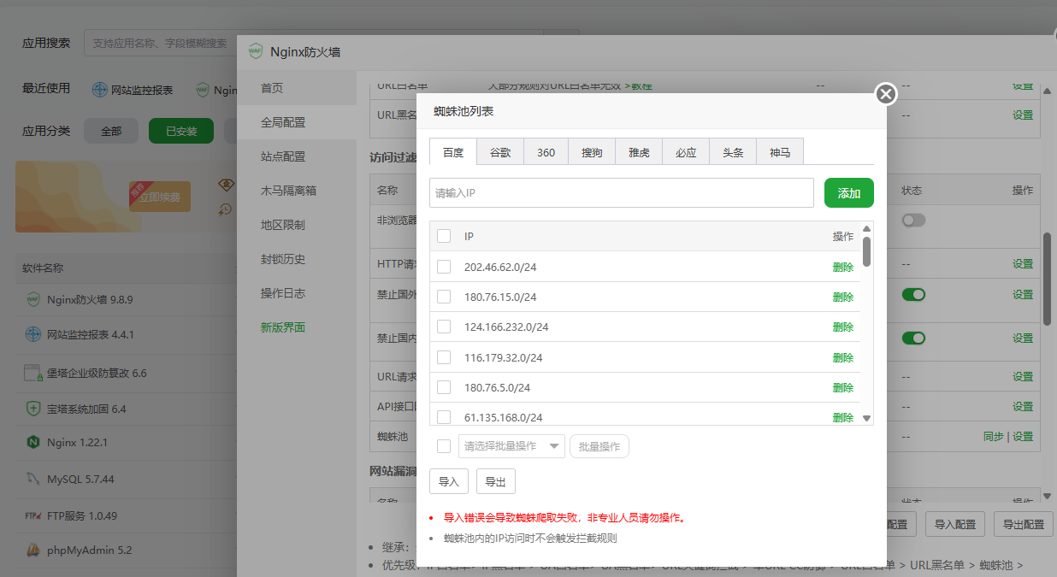Switch to the 谷歌 spider tab
Viewport: 1057px width, 577px height.
click(x=500, y=152)
